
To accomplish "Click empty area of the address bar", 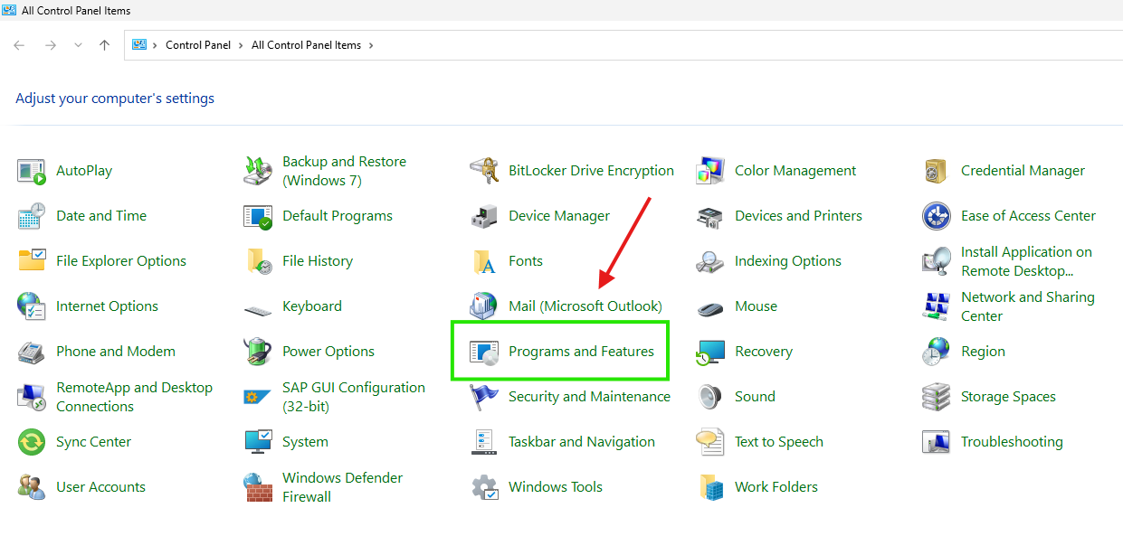I will click(742, 45).
